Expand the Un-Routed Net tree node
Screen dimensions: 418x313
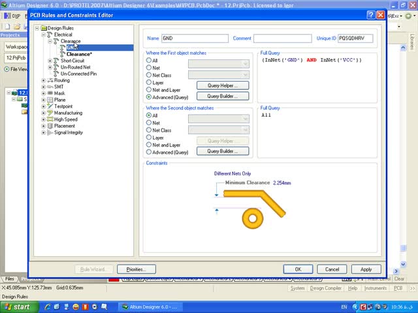[x=50, y=67]
